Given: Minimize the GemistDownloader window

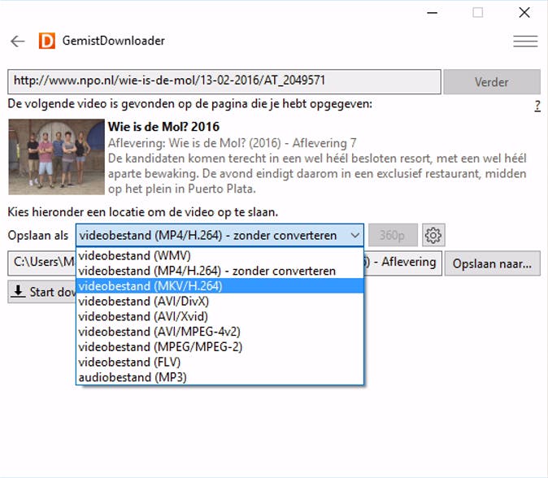Looking at the screenshot, I should pyautogui.click(x=433, y=13).
